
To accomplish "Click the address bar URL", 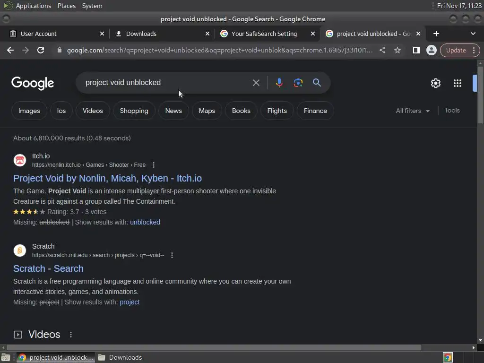I will [x=220, y=50].
